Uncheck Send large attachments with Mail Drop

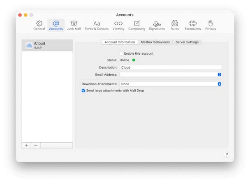[83, 91]
